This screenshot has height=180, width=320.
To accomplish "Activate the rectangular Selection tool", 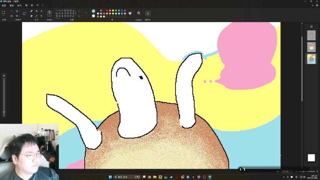I will (3, 12).
